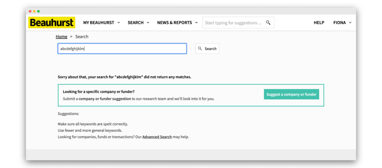
Task: Open the SEARCH menu item
Action: tap(138, 22)
